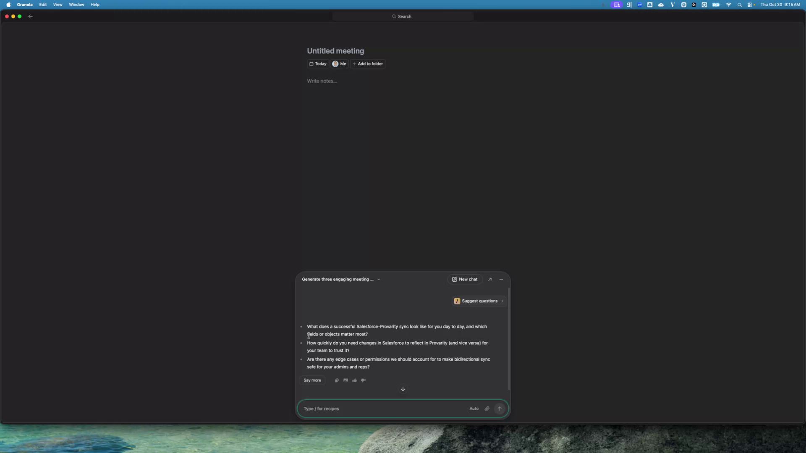Open the Suggest questions panel
Image resolution: width=806 pixels, height=453 pixels.
(x=478, y=301)
